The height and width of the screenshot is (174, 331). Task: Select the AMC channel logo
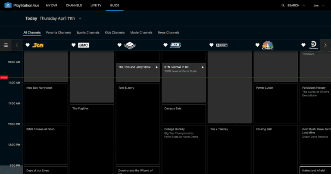click(84, 45)
